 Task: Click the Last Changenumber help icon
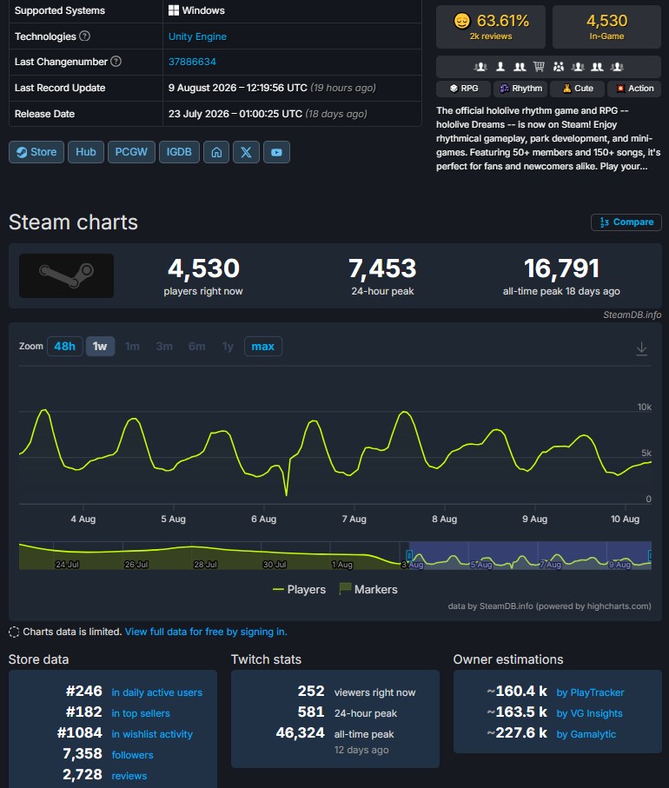(116, 62)
